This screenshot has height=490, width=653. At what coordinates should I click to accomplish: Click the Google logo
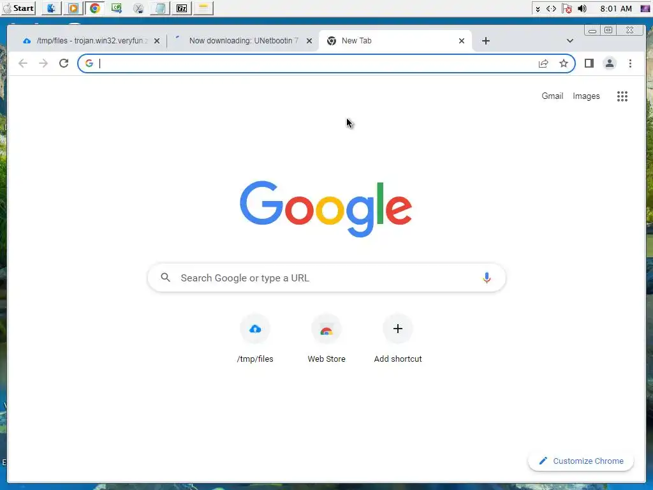point(326,209)
